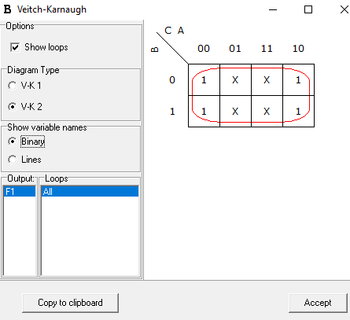The image size is (350, 320).
Task: Click the X cell in row 0, column 01
Action: [235, 80]
